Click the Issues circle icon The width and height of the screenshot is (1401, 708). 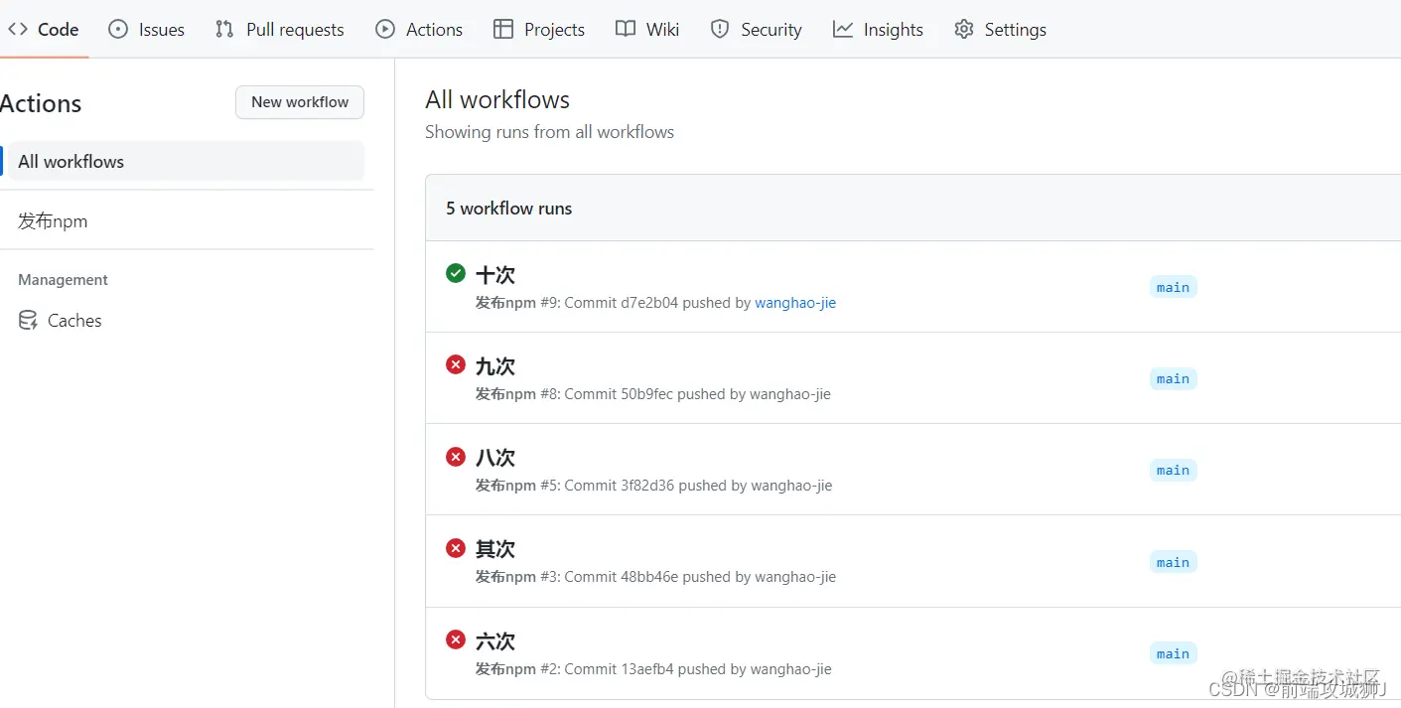tap(118, 30)
